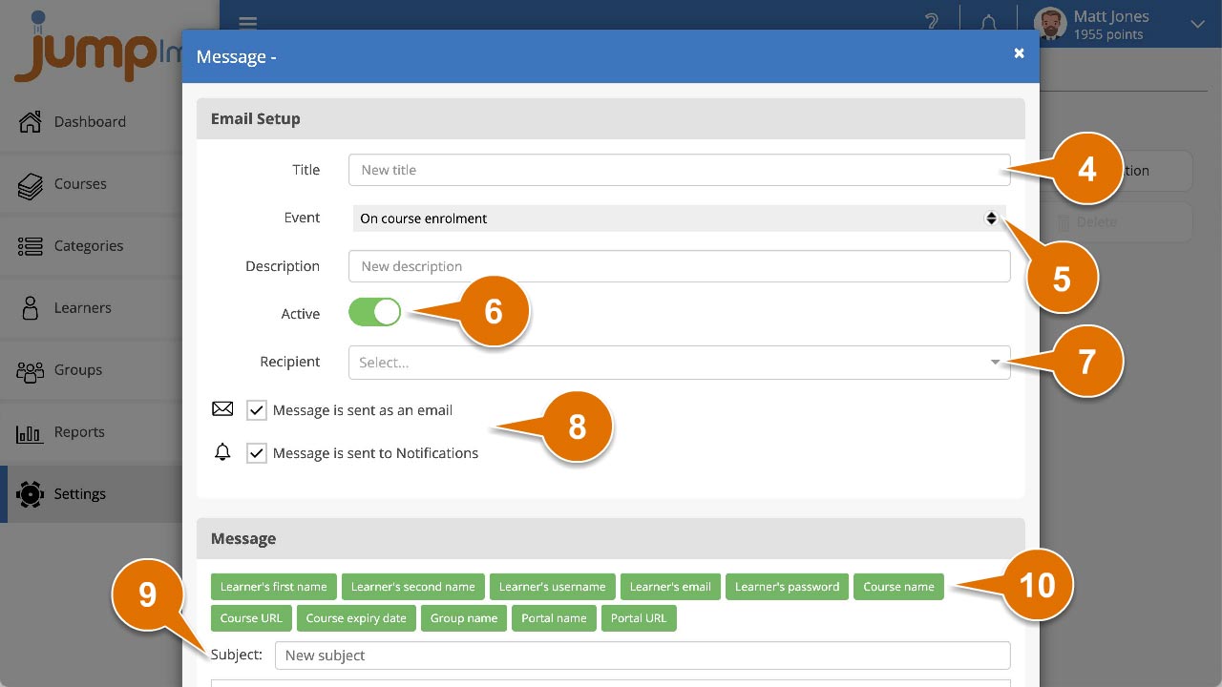Screen dimensions: 1222x687
Task: Click the Message section header
Action: (x=611, y=539)
